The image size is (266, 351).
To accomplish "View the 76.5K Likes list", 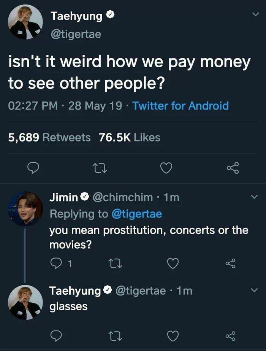I will [x=129, y=137].
